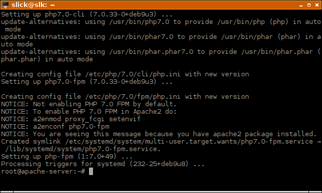
Task: Maximize the slick@slk terminal window
Action: [x=309, y=5]
